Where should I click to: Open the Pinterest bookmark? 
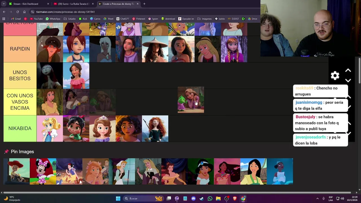click(138, 19)
